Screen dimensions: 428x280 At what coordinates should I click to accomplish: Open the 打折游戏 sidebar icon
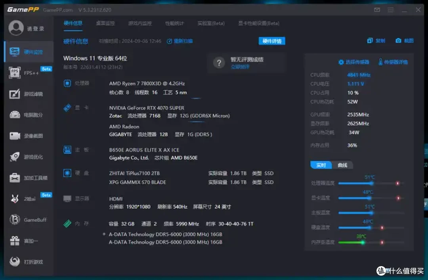[15, 261]
